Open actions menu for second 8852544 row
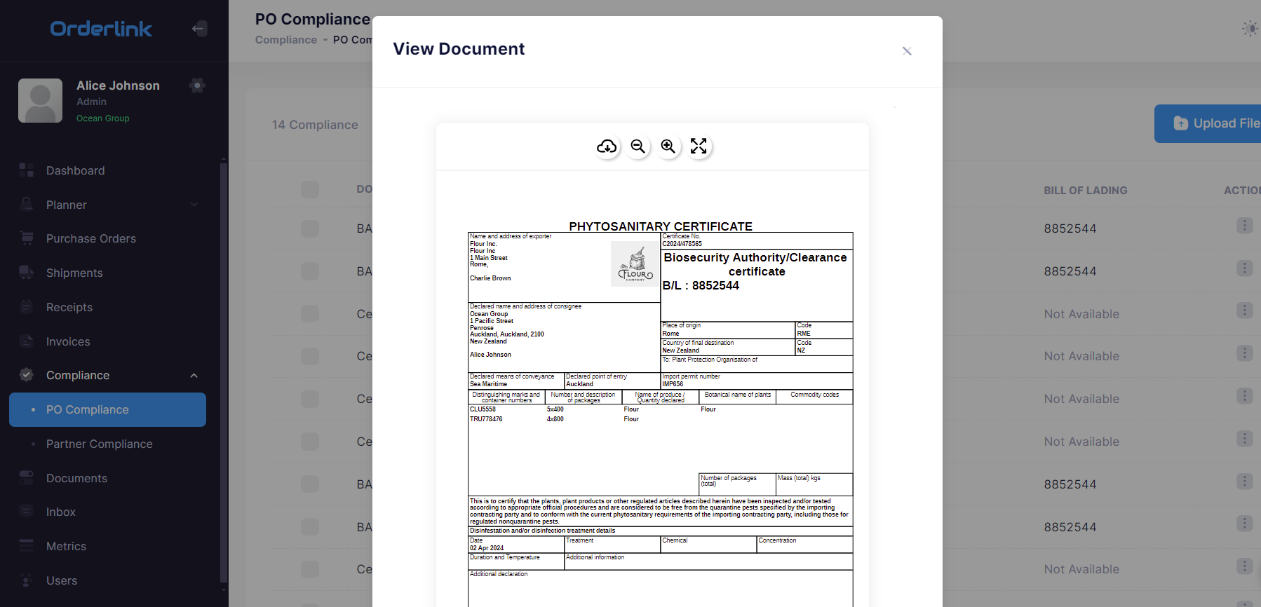Screen dimensions: 1261x607 click(x=1244, y=268)
